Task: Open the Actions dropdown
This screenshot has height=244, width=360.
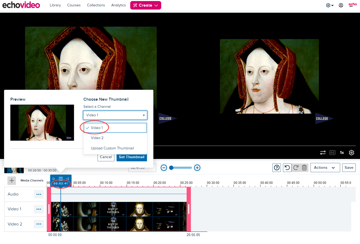Action: click(325, 167)
